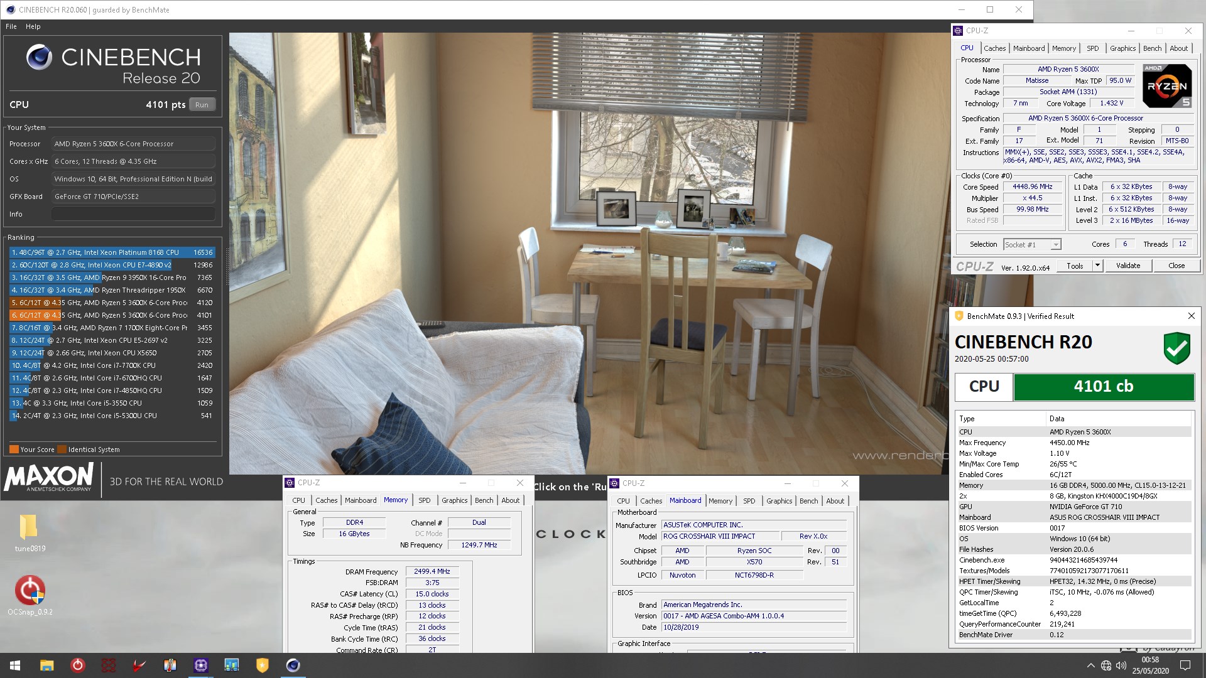Select the i7-7700K ranking row

click(x=112, y=365)
